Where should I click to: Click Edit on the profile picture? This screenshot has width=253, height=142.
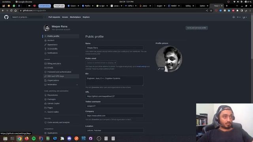tap(161, 69)
